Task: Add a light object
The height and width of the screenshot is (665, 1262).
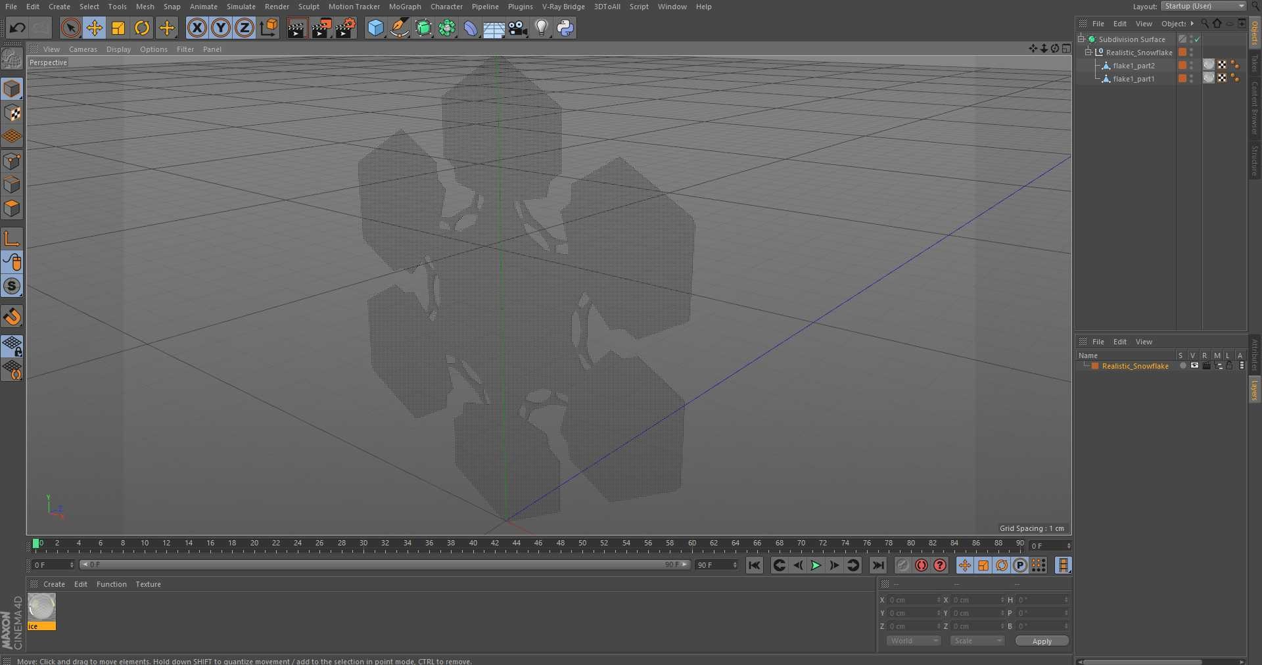Action: coord(542,28)
